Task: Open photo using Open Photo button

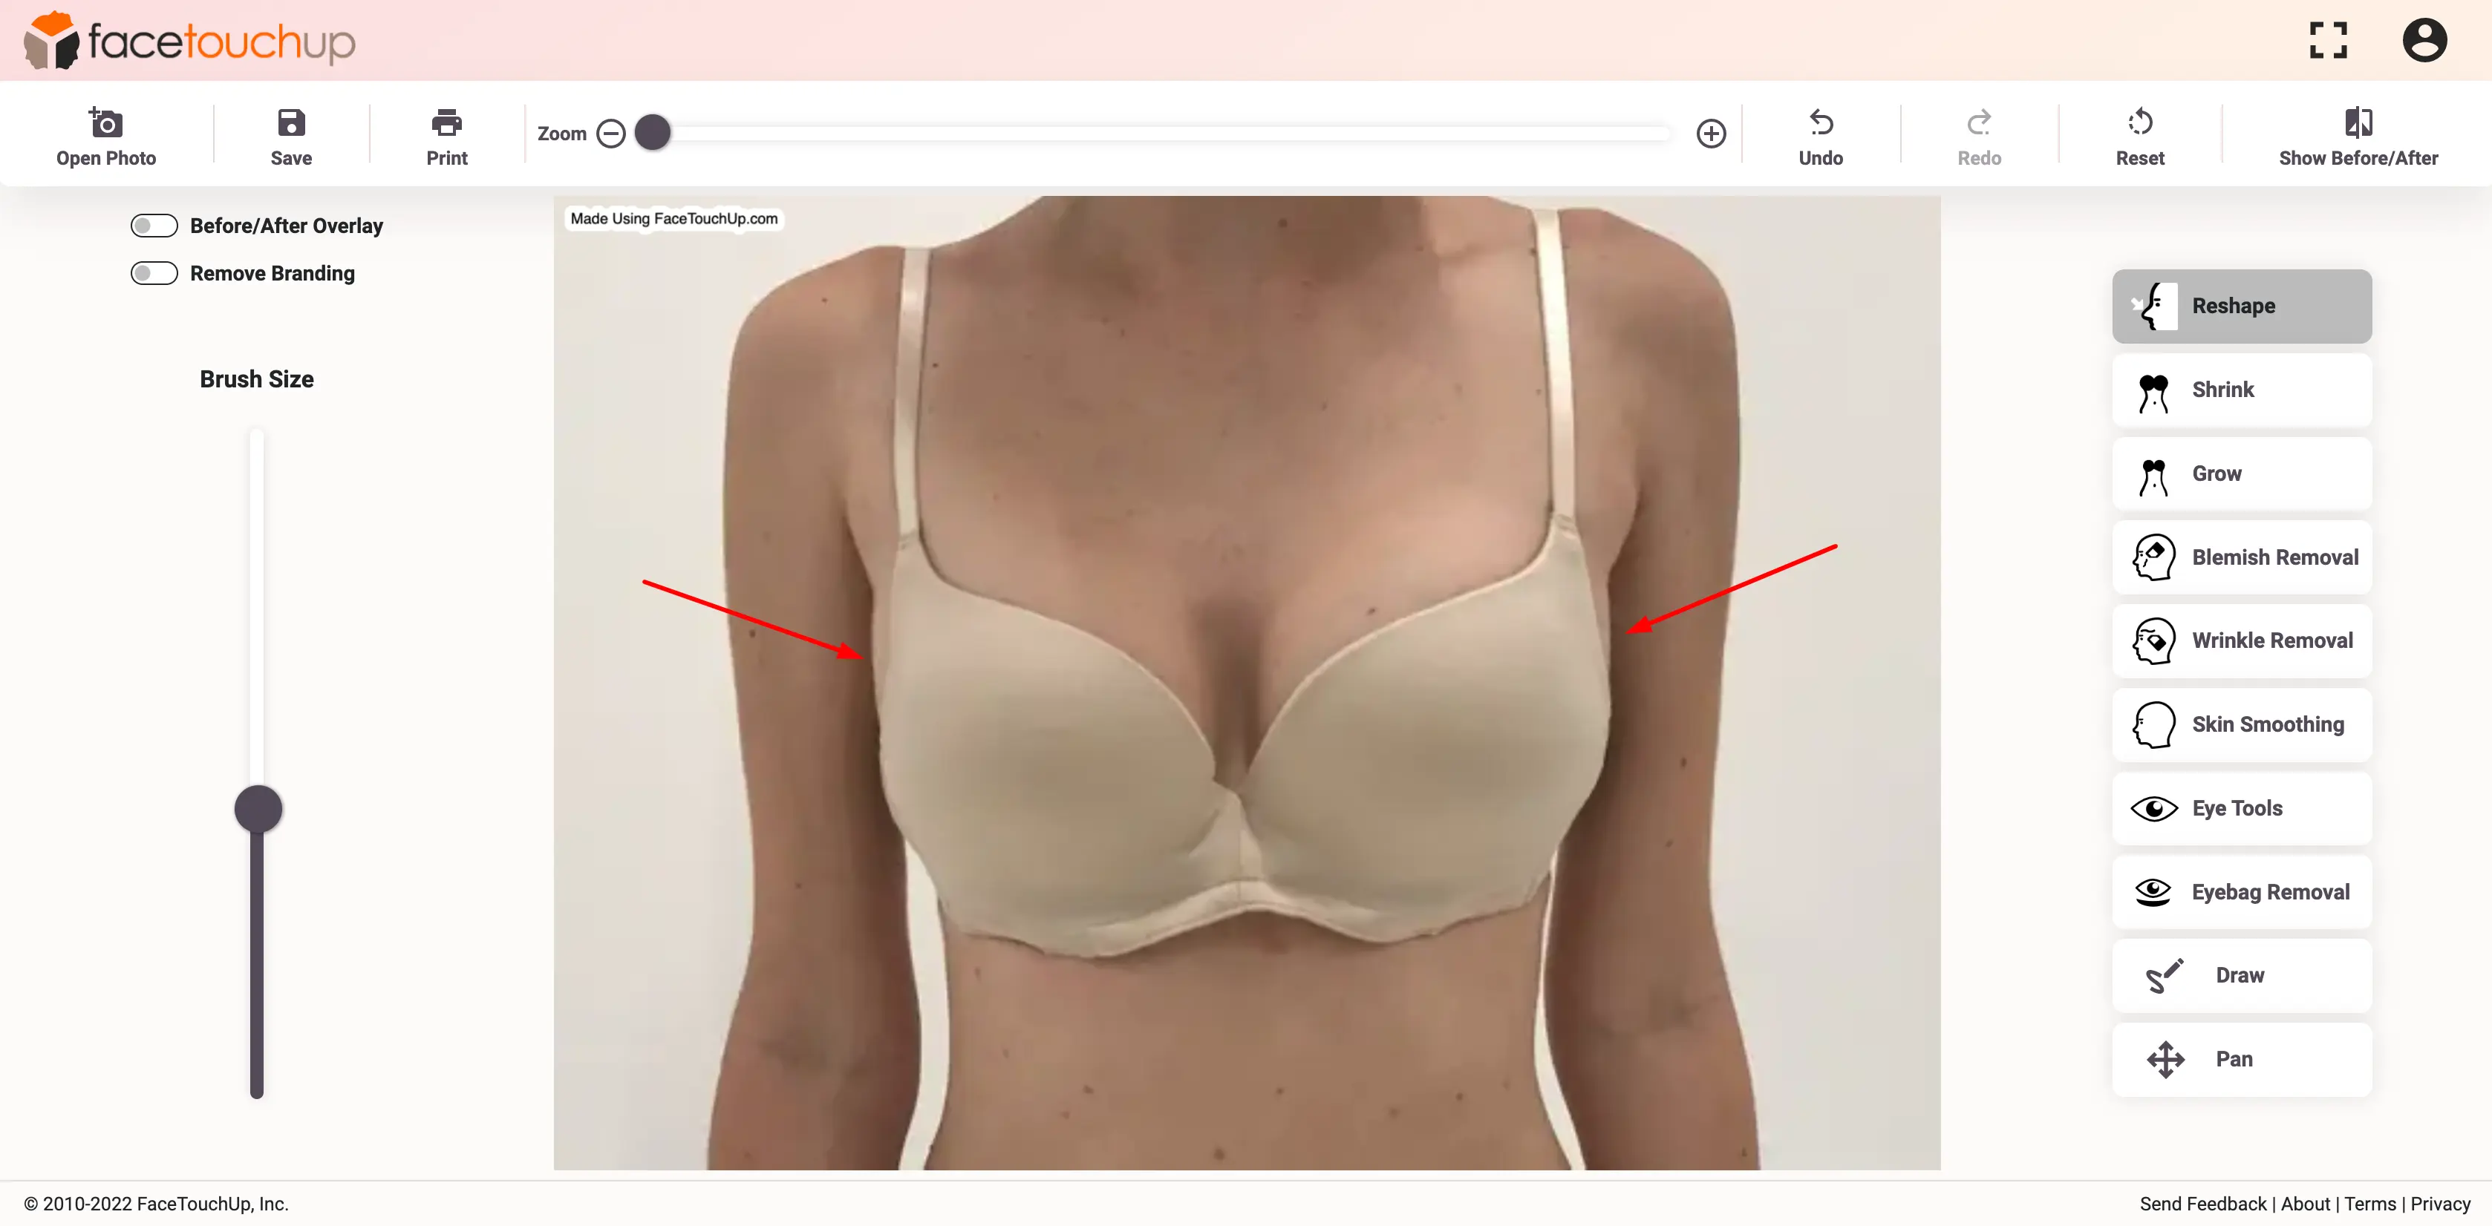Action: tap(105, 137)
